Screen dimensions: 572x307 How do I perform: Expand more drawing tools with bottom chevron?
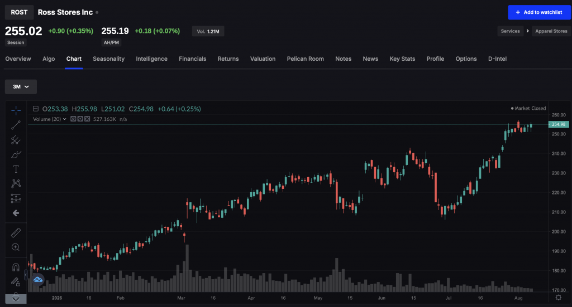coord(16,299)
